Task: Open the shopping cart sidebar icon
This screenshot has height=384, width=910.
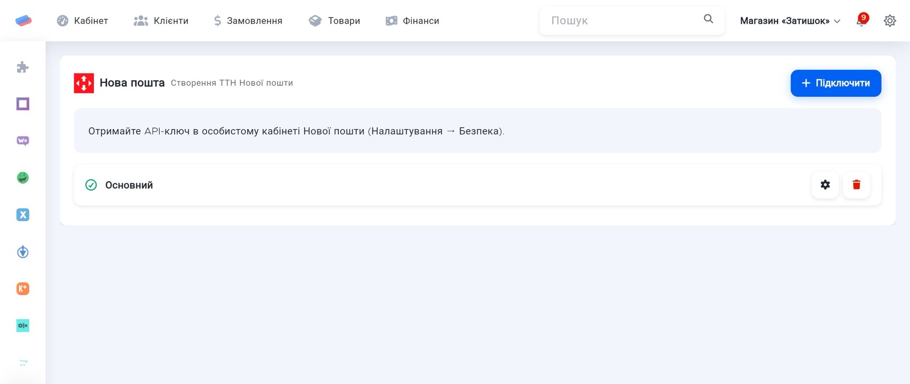Action: (x=23, y=362)
